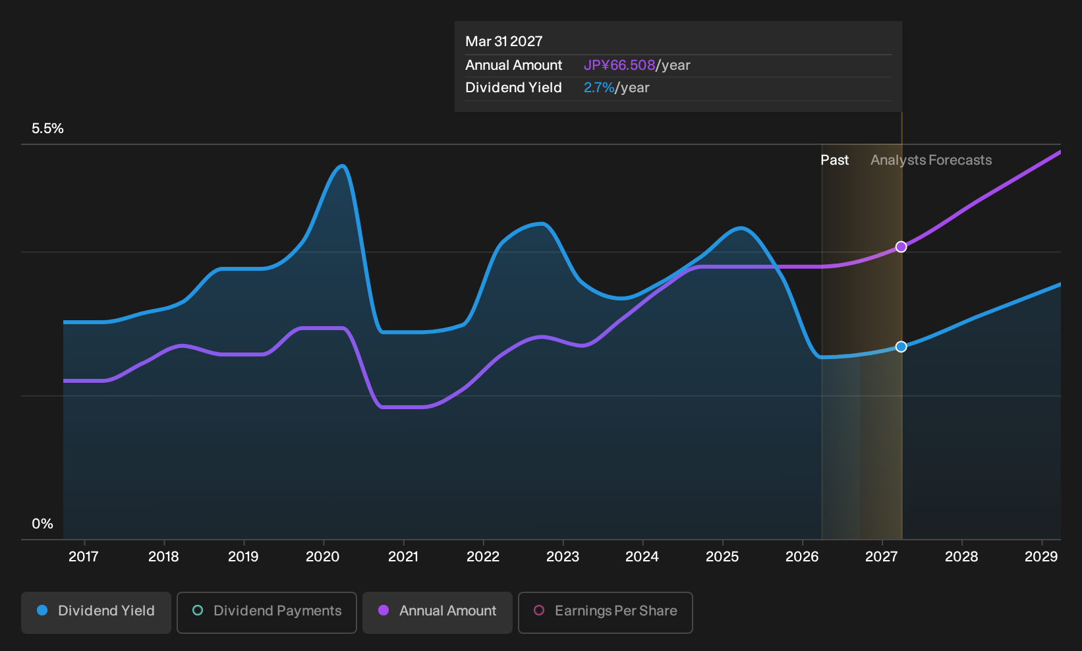Screen dimensions: 1082x651
Task: Click the teal Dividend Payments legend circle
Action: (x=198, y=610)
